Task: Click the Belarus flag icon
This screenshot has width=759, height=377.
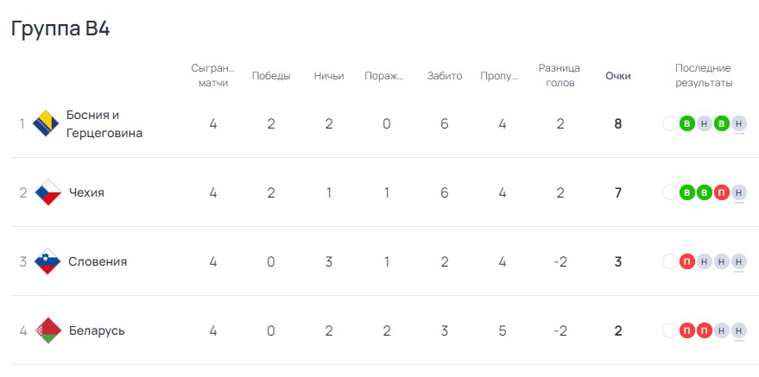Action: click(48, 330)
